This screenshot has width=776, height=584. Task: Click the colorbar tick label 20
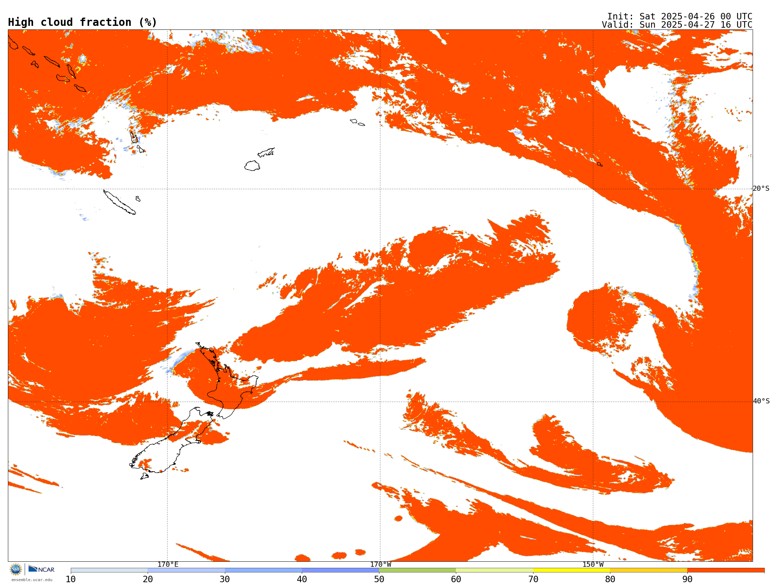[x=148, y=579]
